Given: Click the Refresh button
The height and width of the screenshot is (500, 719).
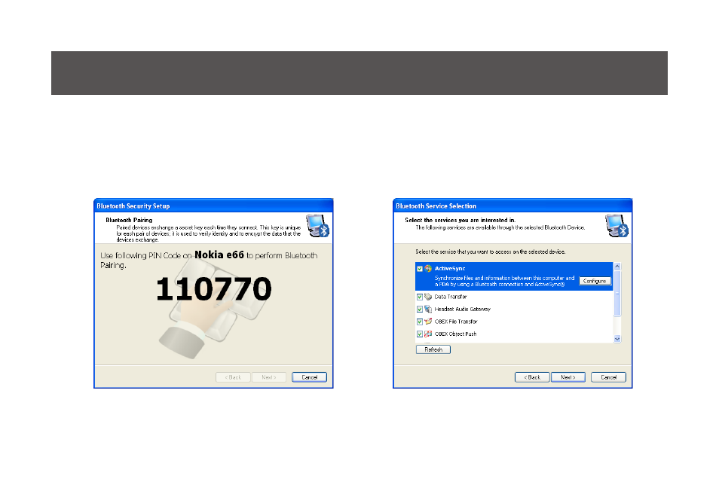Looking at the screenshot, I should click(433, 349).
